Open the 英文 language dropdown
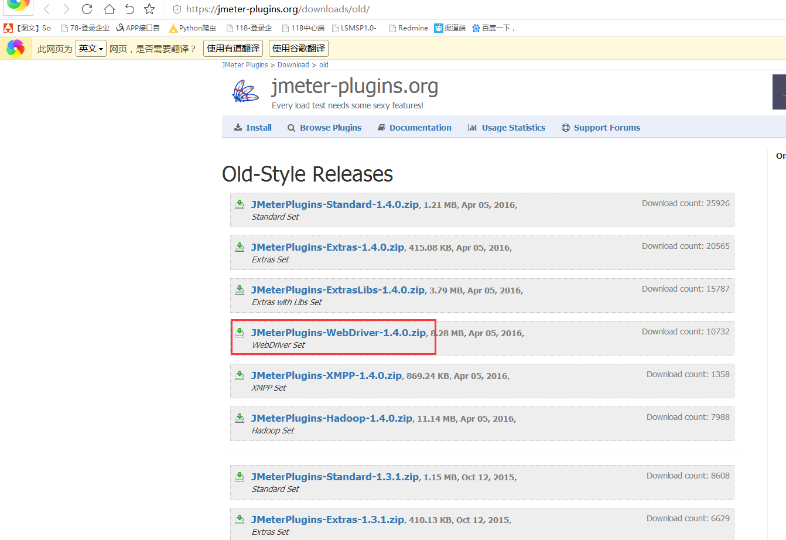Screen dimensions: 786x540 [x=91, y=49]
